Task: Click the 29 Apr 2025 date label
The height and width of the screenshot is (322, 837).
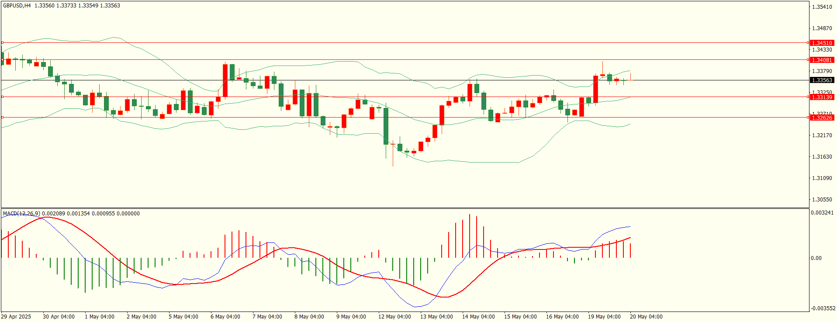Action: (16, 317)
